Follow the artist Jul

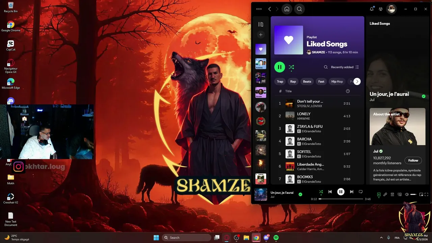click(x=413, y=160)
